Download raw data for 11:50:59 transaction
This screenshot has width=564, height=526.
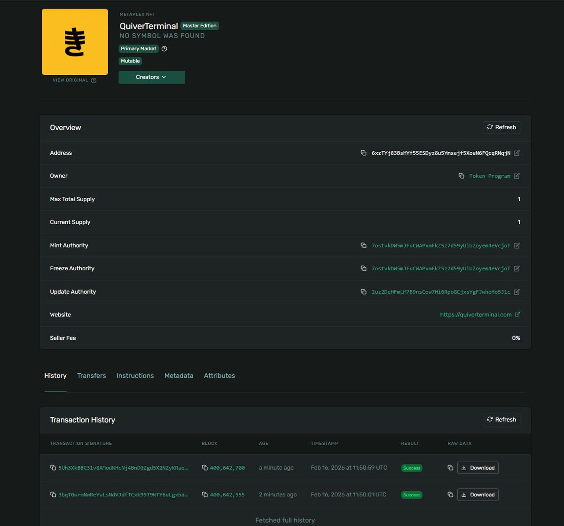[478, 468]
